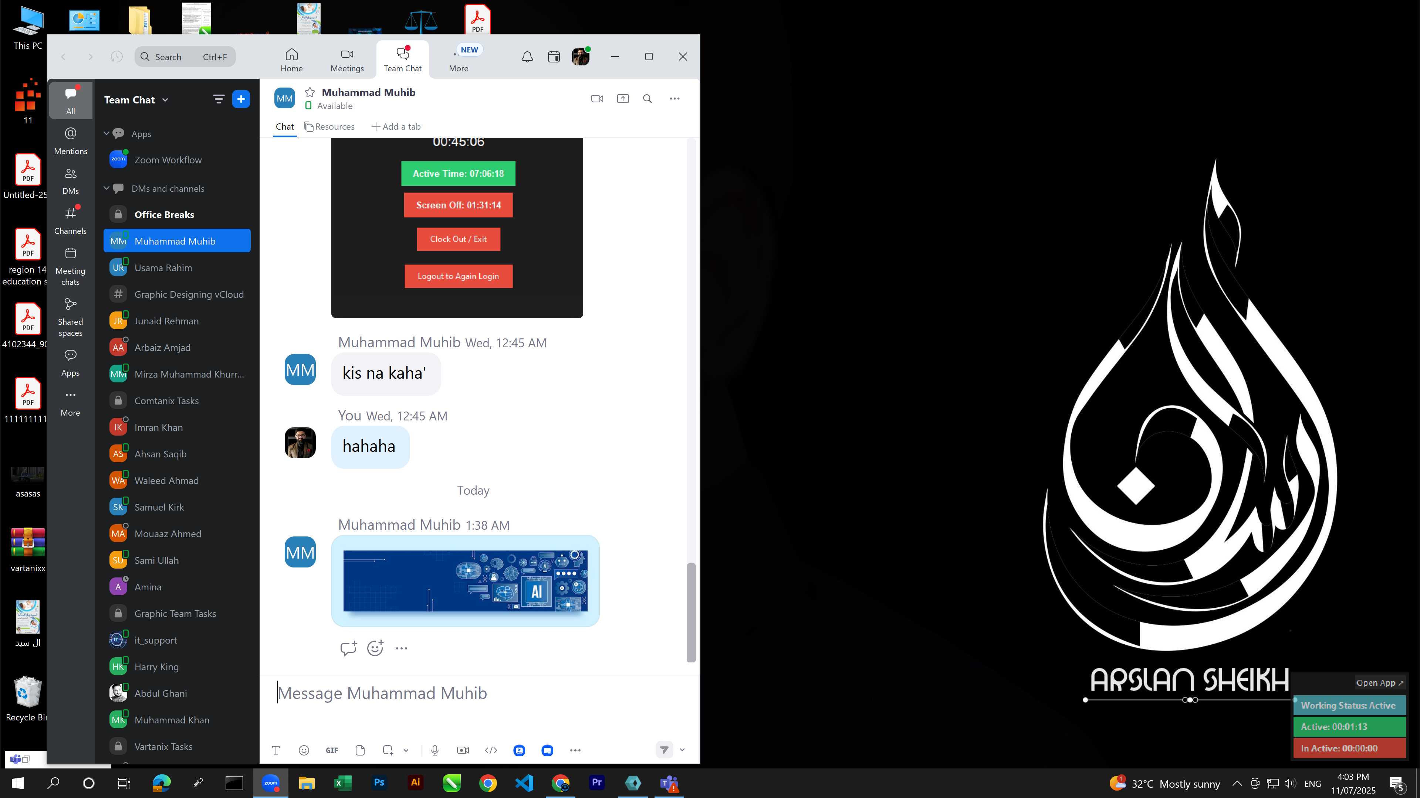This screenshot has width=1420, height=798.
Task: Go to Home tab
Action: click(292, 60)
